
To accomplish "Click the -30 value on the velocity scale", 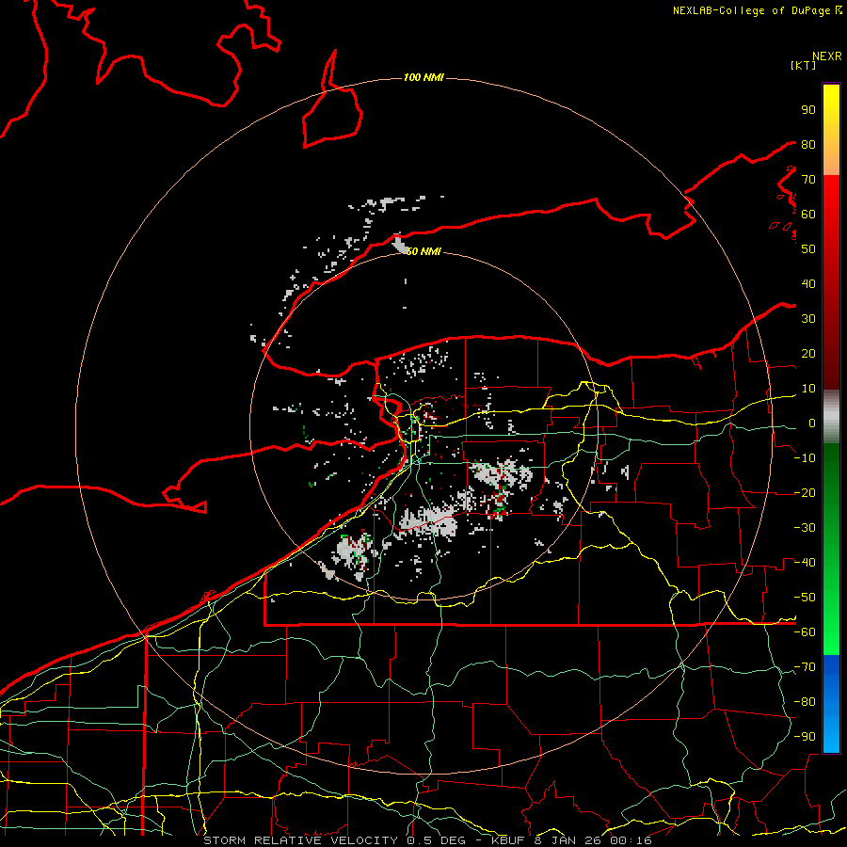I will [805, 528].
